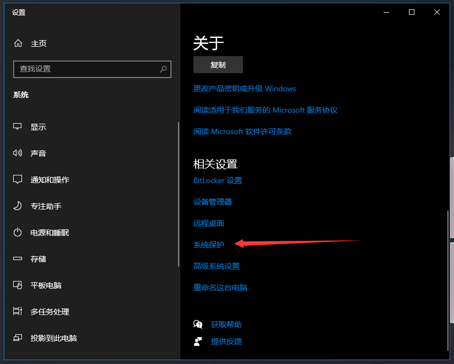Viewport: 454px width, 364px height.
Task: Click the 获取帮助 help link
Action: [x=226, y=324]
